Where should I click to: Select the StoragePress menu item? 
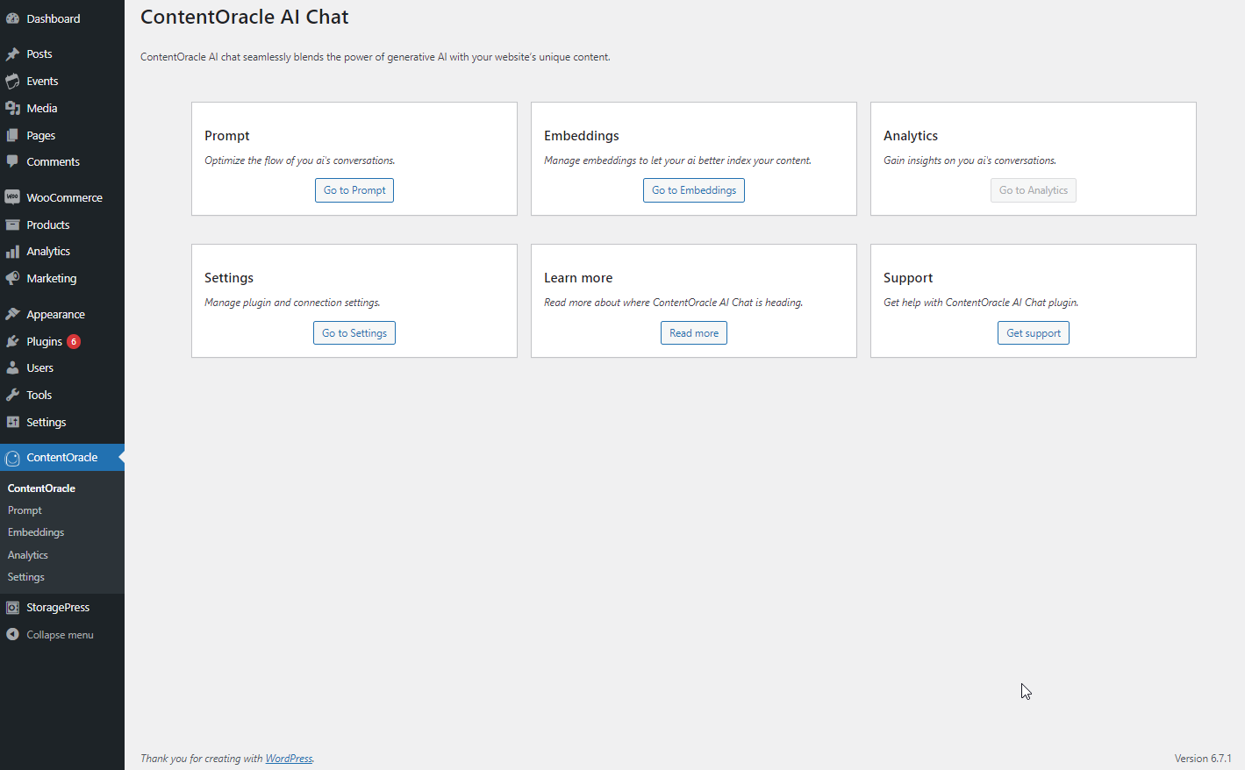coord(62,607)
